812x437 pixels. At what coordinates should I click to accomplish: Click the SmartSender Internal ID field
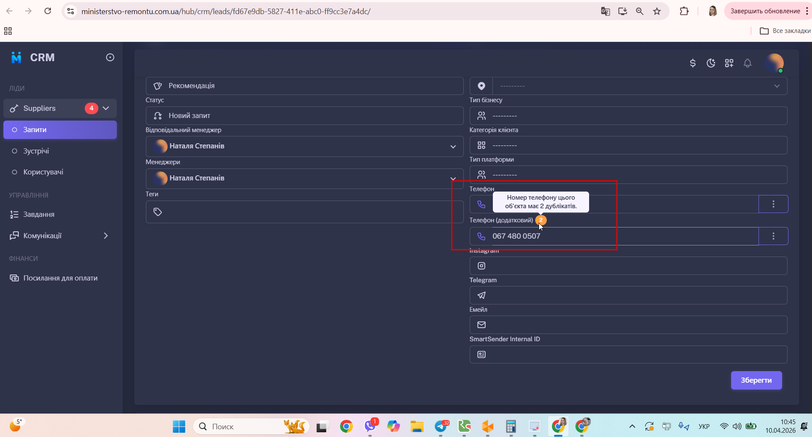628,354
